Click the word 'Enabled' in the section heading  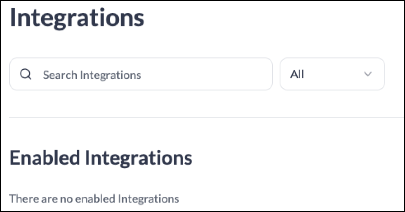point(45,158)
